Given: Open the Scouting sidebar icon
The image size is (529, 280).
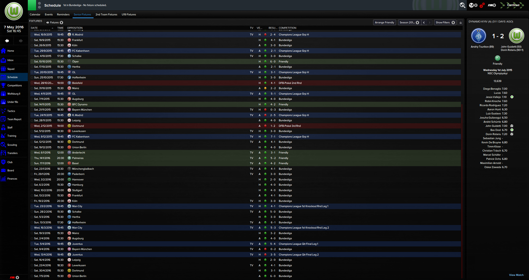Looking at the screenshot, I should coord(3,145).
